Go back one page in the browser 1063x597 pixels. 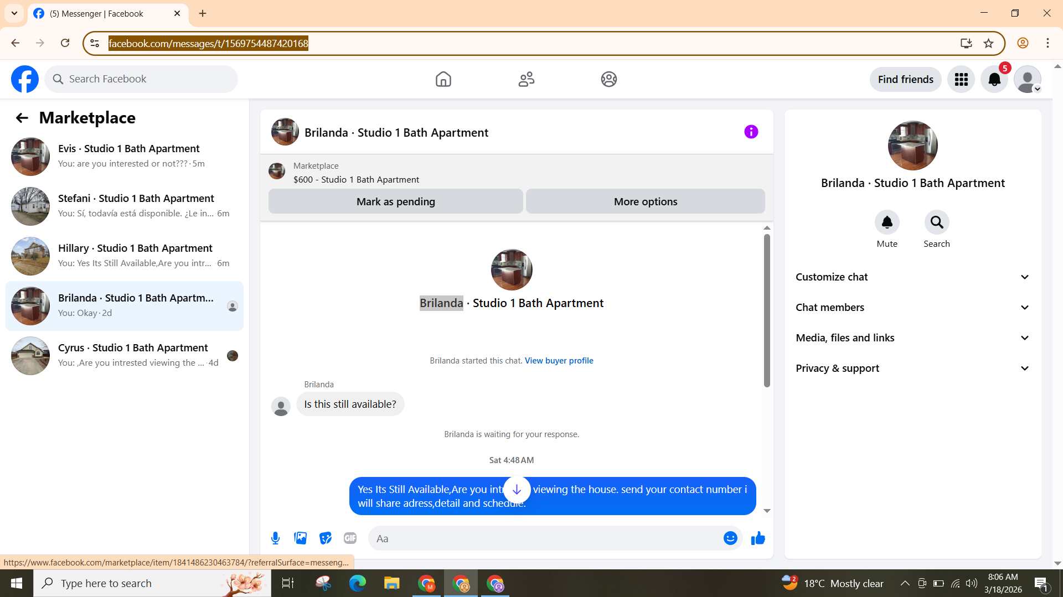pyautogui.click(x=15, y=43)
